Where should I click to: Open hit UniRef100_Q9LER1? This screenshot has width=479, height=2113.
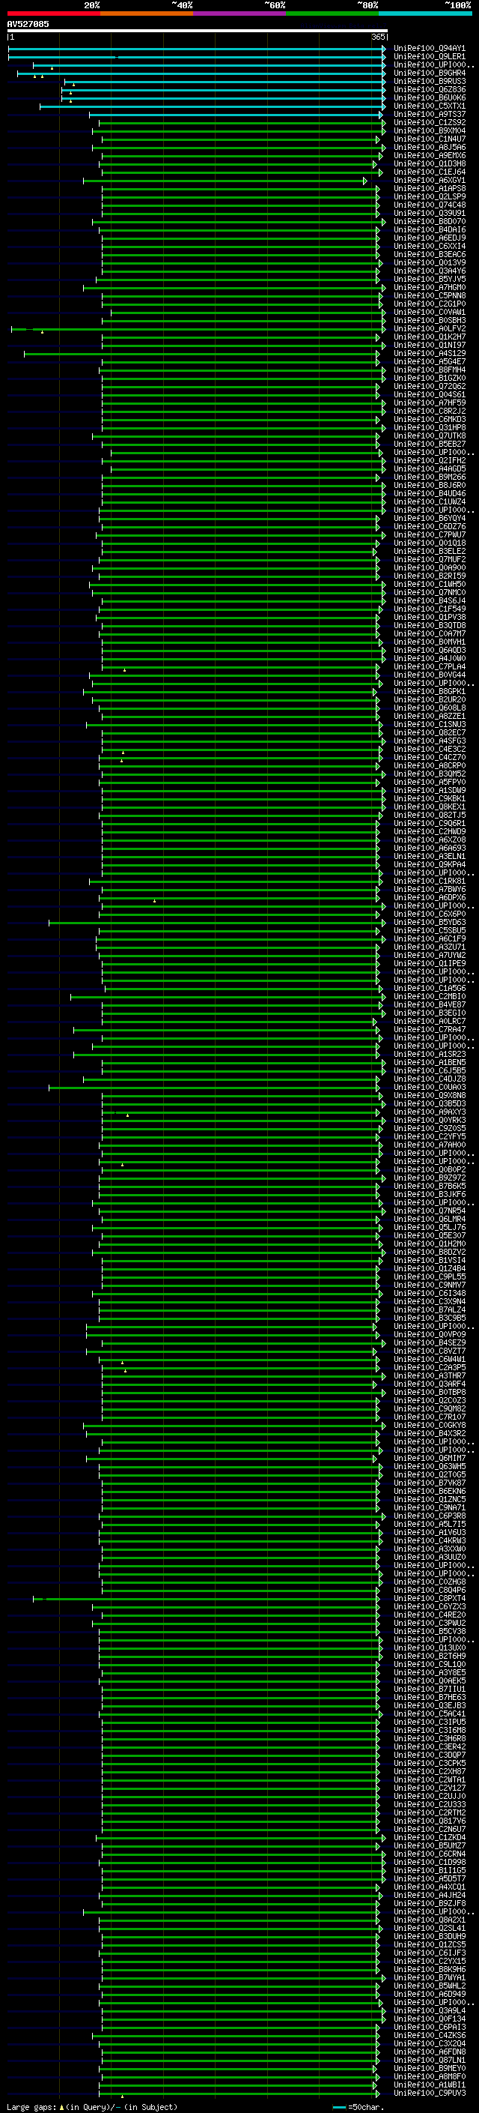pos(430,57)
